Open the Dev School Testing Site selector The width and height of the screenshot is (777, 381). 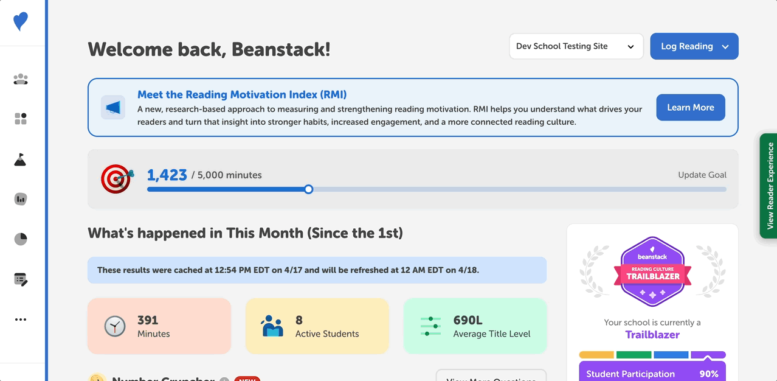click(575, 46)
